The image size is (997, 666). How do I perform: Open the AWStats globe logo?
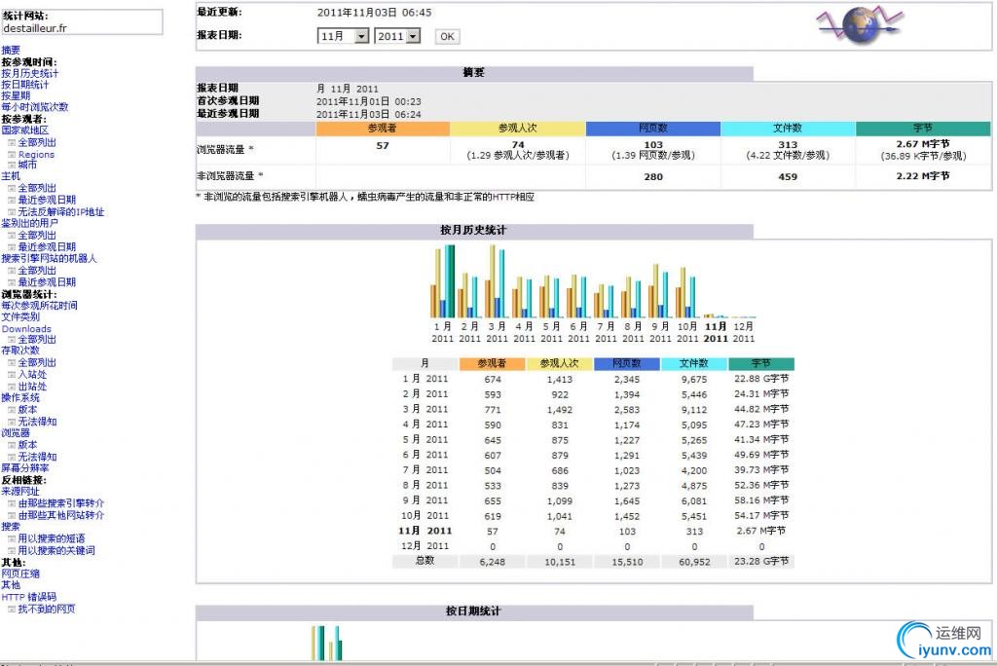tap(861, 24)
